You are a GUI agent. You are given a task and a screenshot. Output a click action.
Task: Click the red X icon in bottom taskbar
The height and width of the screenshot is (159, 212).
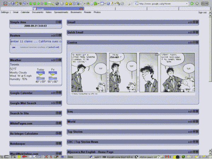tap(46, 157)
